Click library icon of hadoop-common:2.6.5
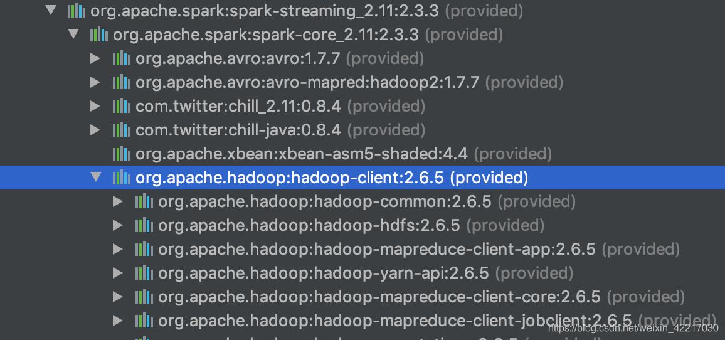The width and height of the screenshot is (725, 340). 144,202
